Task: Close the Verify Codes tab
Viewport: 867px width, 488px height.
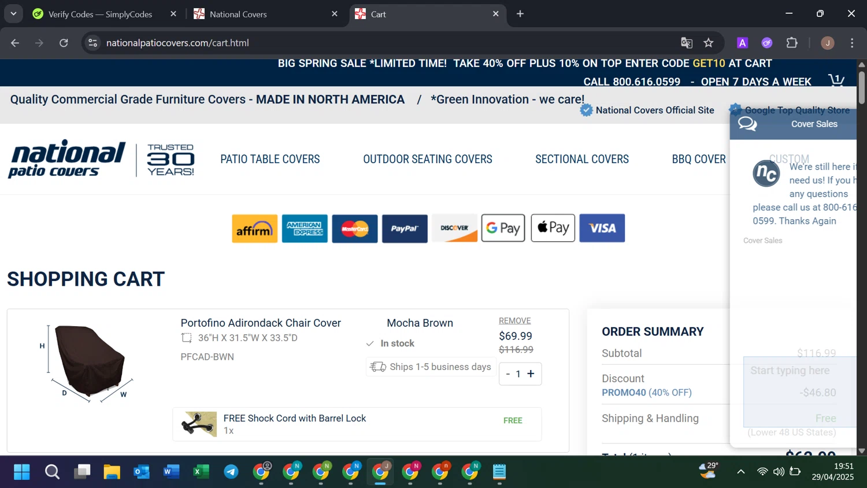Action: [x=173, y=14]
